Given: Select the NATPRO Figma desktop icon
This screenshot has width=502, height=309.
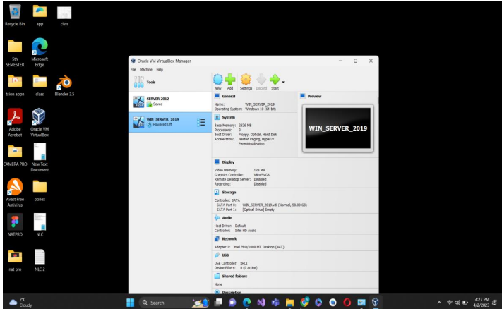Looking at the screenshot, I should pyautogui.click(x=15, y=225).
